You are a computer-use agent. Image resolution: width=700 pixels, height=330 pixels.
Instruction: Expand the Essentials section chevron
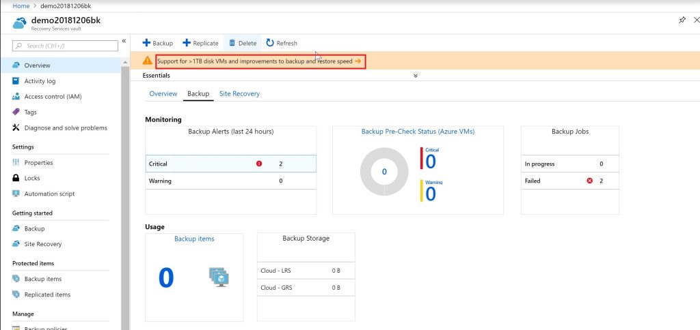(x=415, y=76)
